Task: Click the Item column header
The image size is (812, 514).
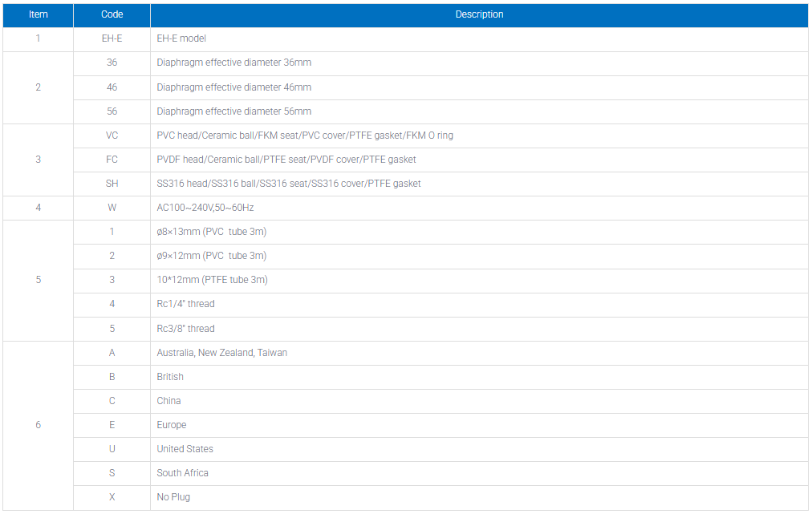Action: pyautogui.click(x=38, y=14)
